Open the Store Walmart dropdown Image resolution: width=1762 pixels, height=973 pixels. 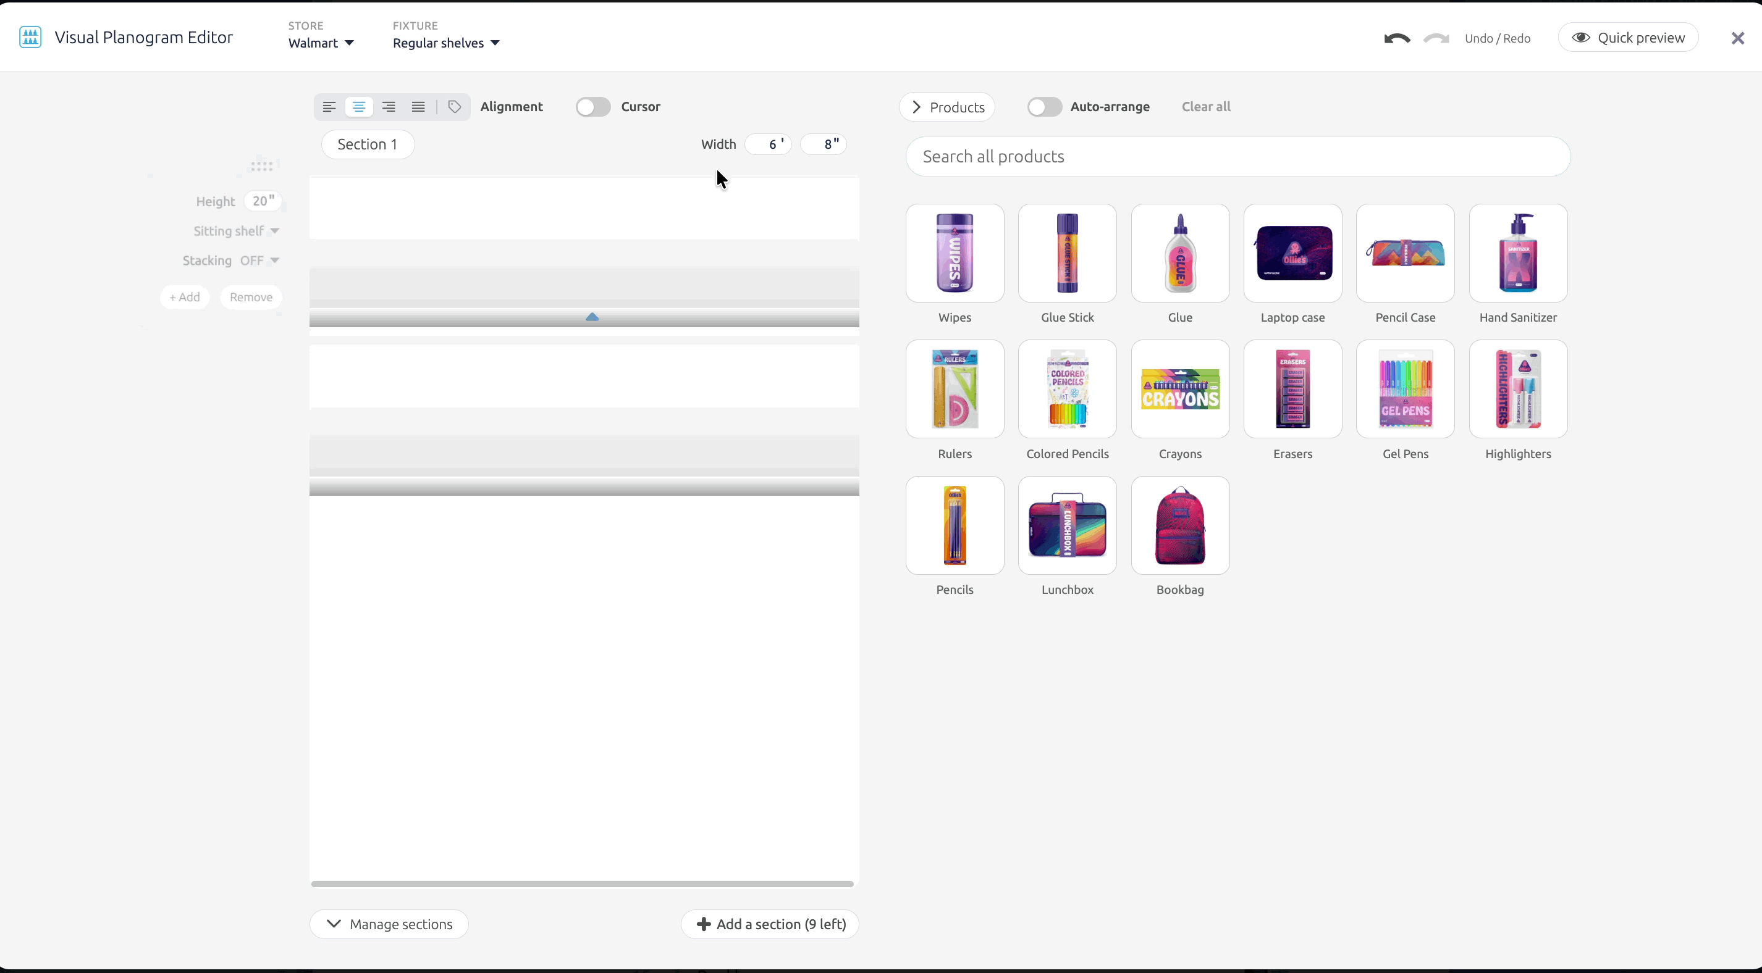(321, 43)
